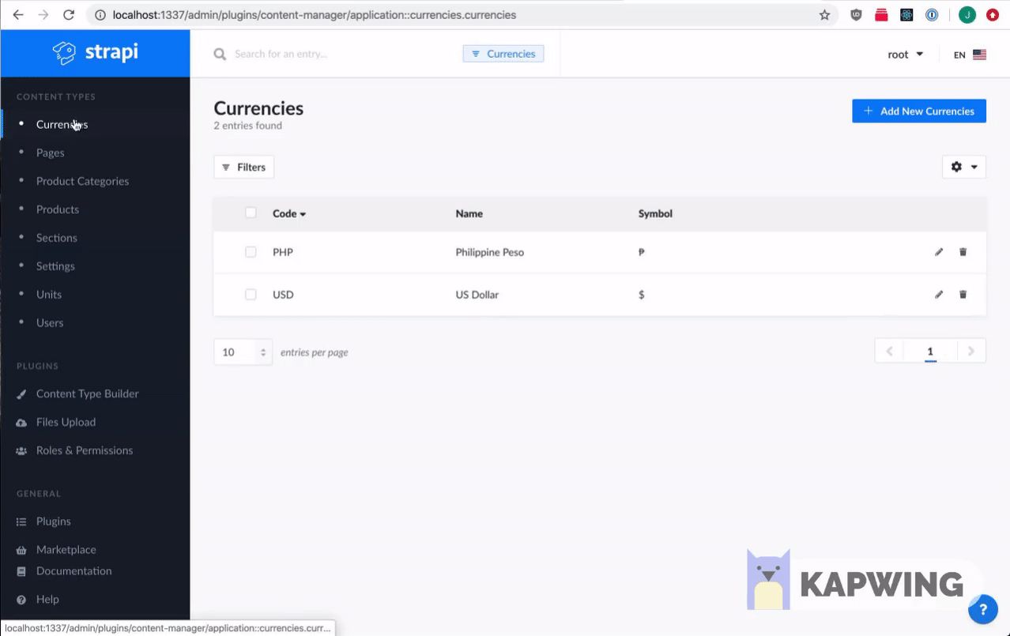Click the search magnifier icon
This screenshot has height=636, width=1010.
click(218, 54)
